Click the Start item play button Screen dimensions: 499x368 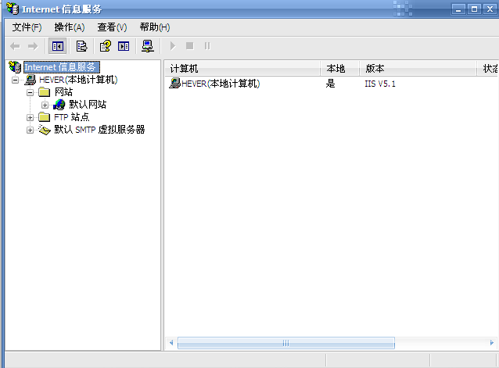173,46
